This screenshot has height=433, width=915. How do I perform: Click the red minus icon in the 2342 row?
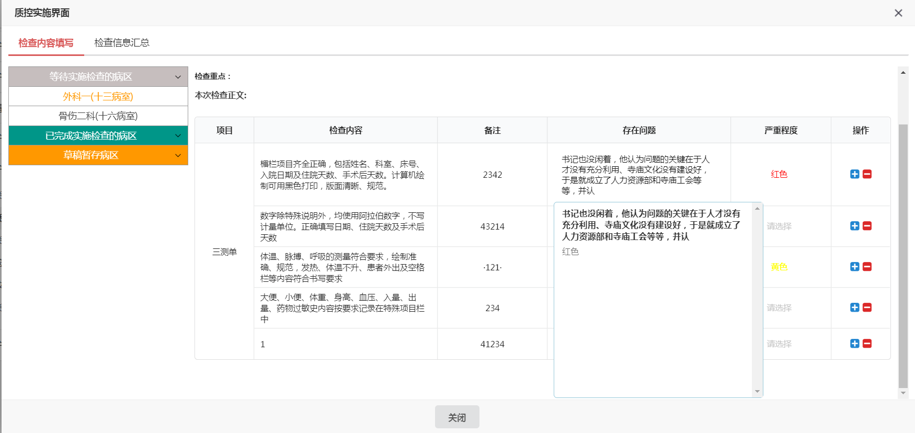(867, 174)
